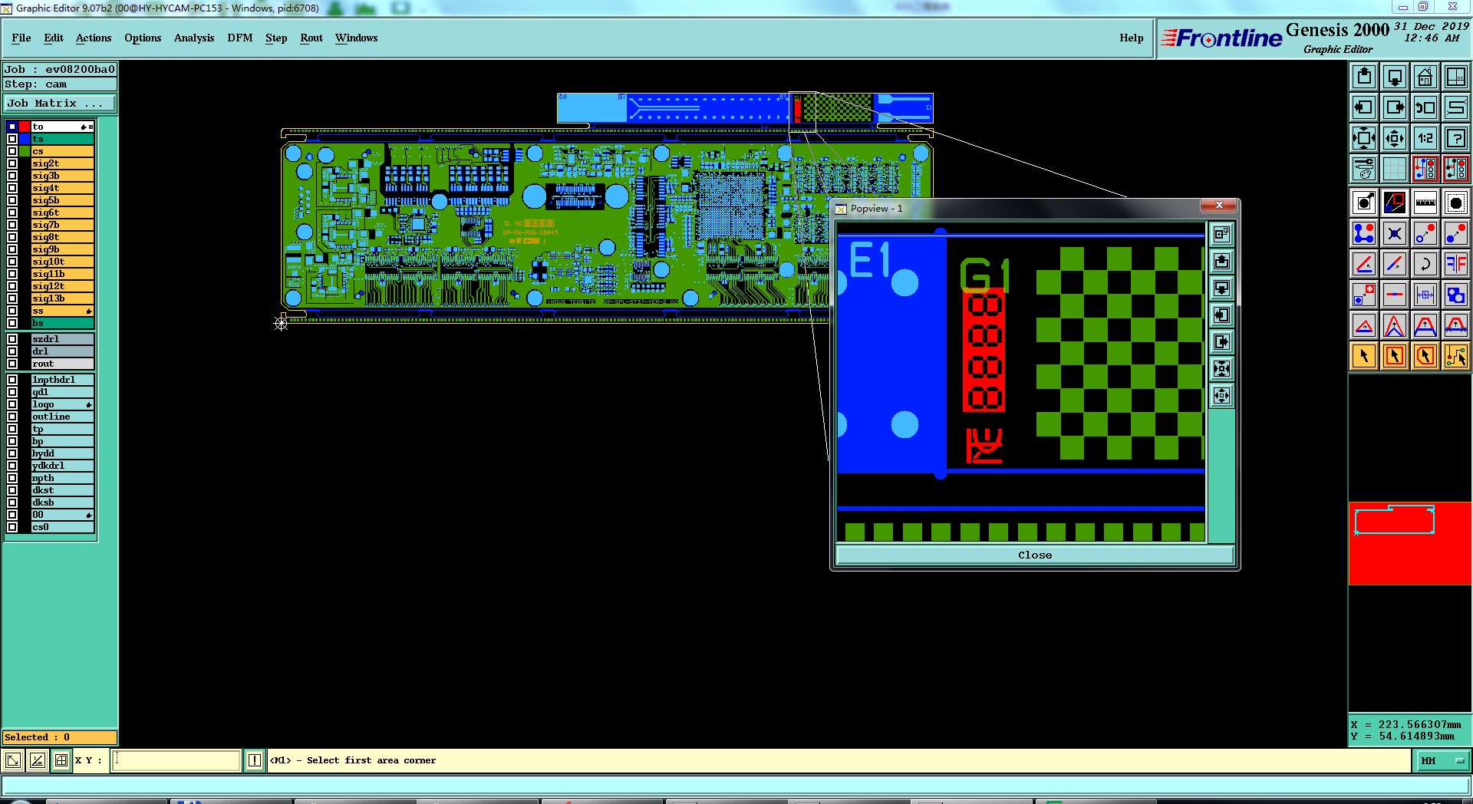Viewport: 1473px width, 804px height.
Task: Click the Close button in Popview
Action: (x=1035, y=555)
